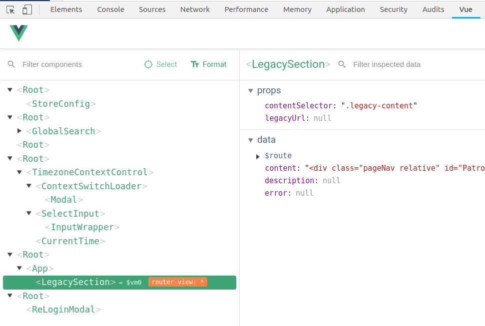
Task: Expand the GlobalSearch component arrow
Action: pos(19,131)
